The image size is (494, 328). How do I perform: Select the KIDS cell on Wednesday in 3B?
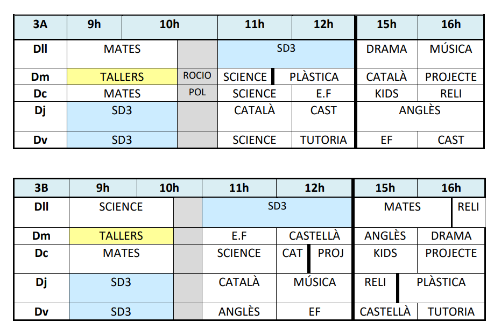click(385, 253)
